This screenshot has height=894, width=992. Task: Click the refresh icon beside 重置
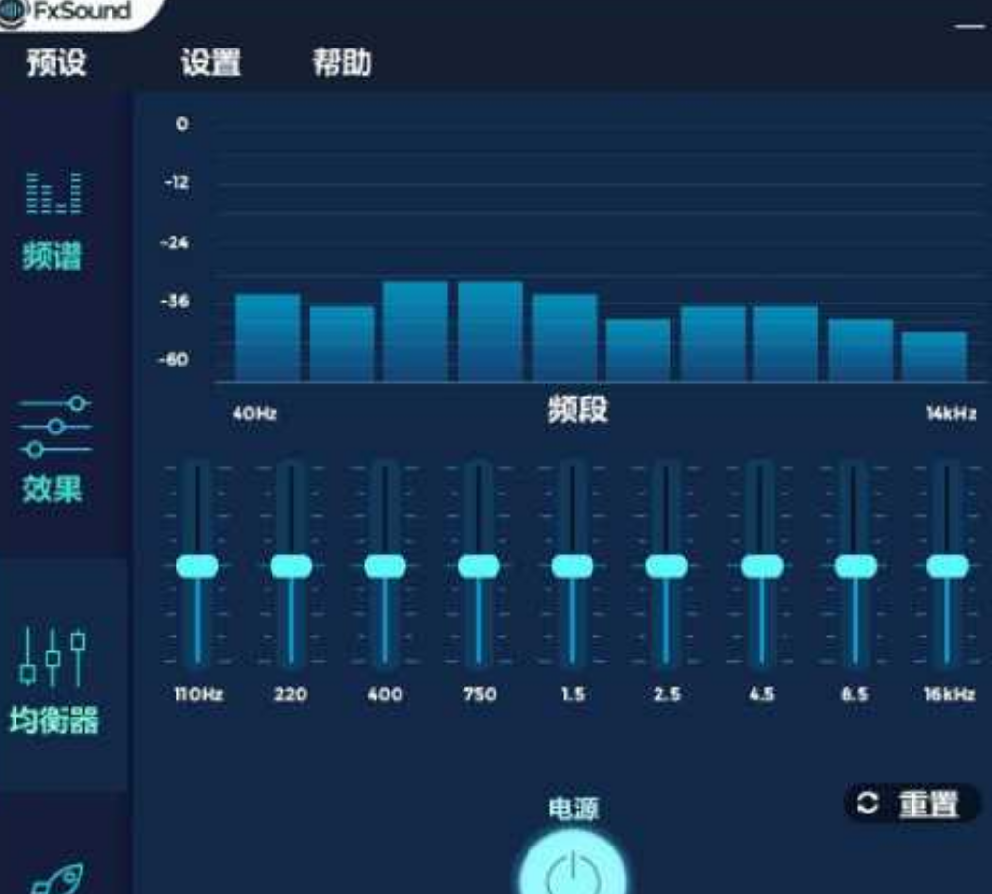867,804
